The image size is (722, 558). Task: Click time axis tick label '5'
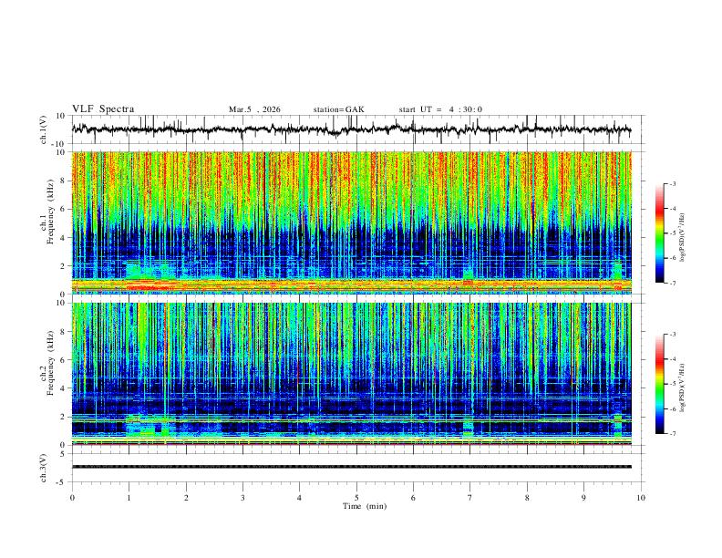click(356, 498)
